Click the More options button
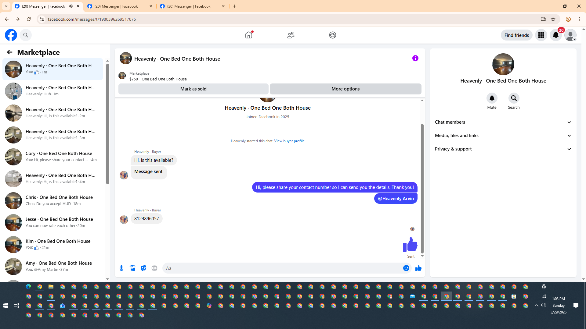Viewport: 586px width, 329px height. tap(345, 89)
